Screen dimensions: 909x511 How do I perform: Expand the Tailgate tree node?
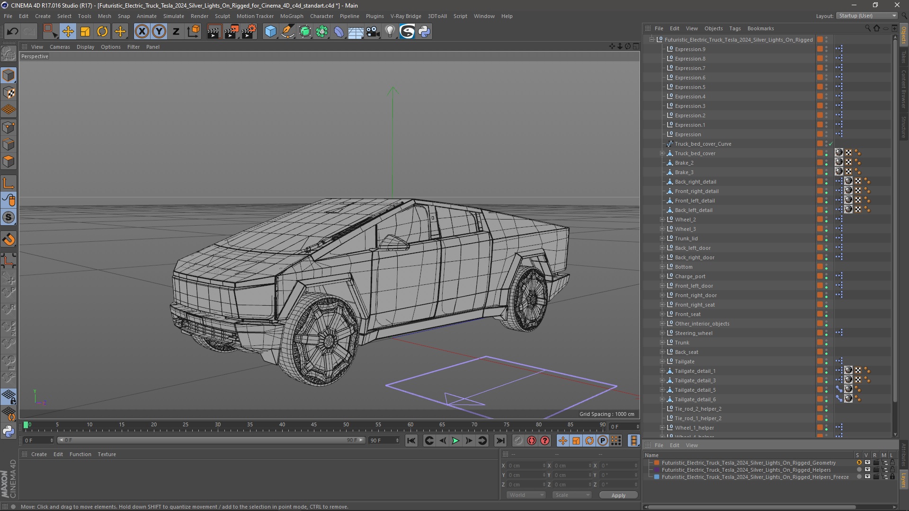tap(662, 361)
